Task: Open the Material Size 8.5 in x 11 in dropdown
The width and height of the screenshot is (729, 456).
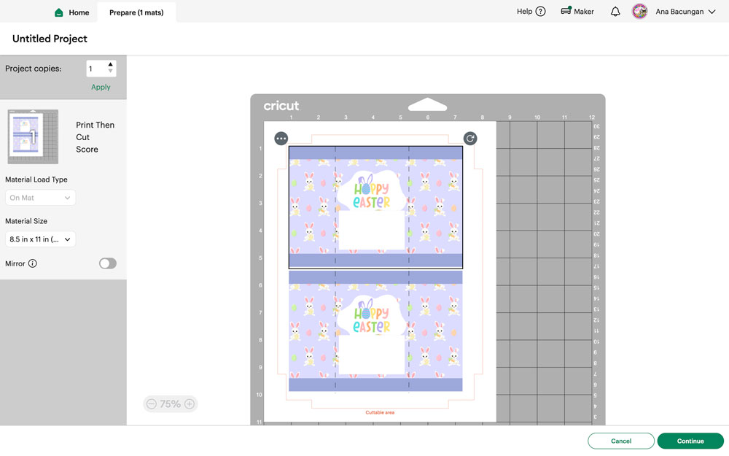Action: click(x=40, y=239)
